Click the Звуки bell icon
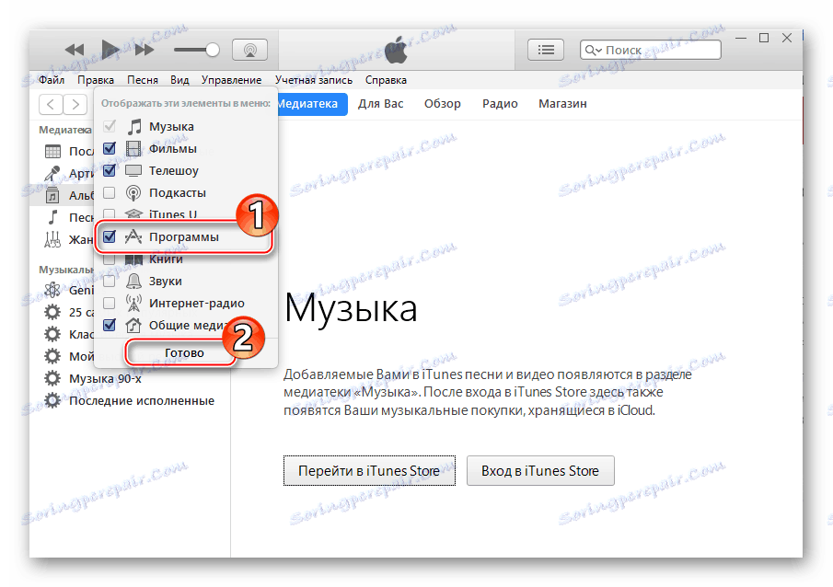The image size is (833, 587). tap(133, 281)
